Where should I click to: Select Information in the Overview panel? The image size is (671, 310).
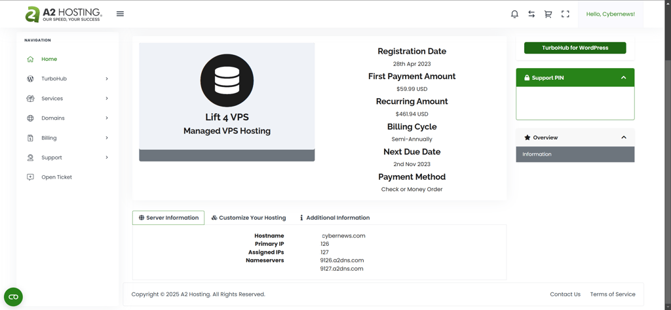click(x=575, y=154)
